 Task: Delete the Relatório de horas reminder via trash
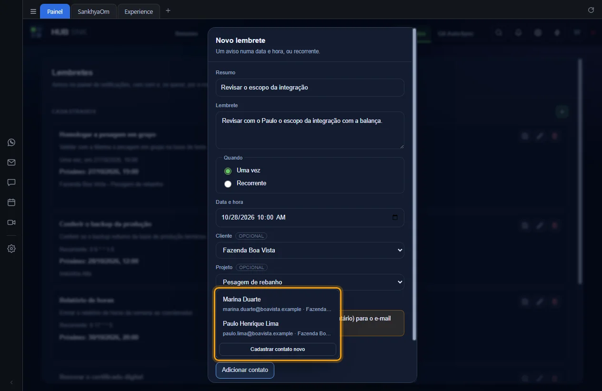pos(554,302)
